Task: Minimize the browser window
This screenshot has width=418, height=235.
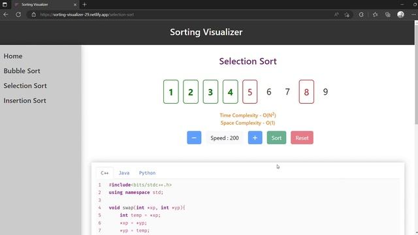Action: tap(402, 5)
